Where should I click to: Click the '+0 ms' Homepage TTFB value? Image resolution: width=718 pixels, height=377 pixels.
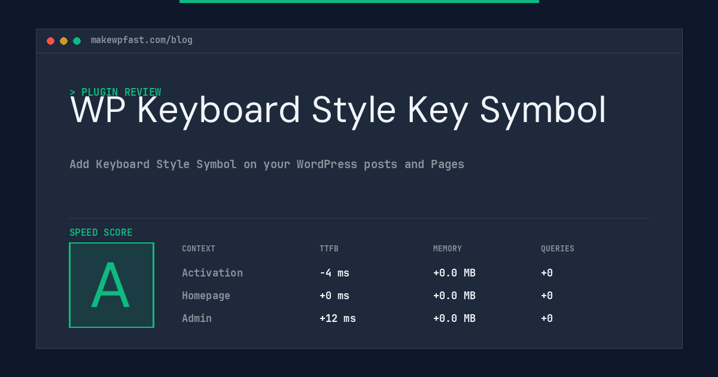pyautogui.click(x=334, y=296)
